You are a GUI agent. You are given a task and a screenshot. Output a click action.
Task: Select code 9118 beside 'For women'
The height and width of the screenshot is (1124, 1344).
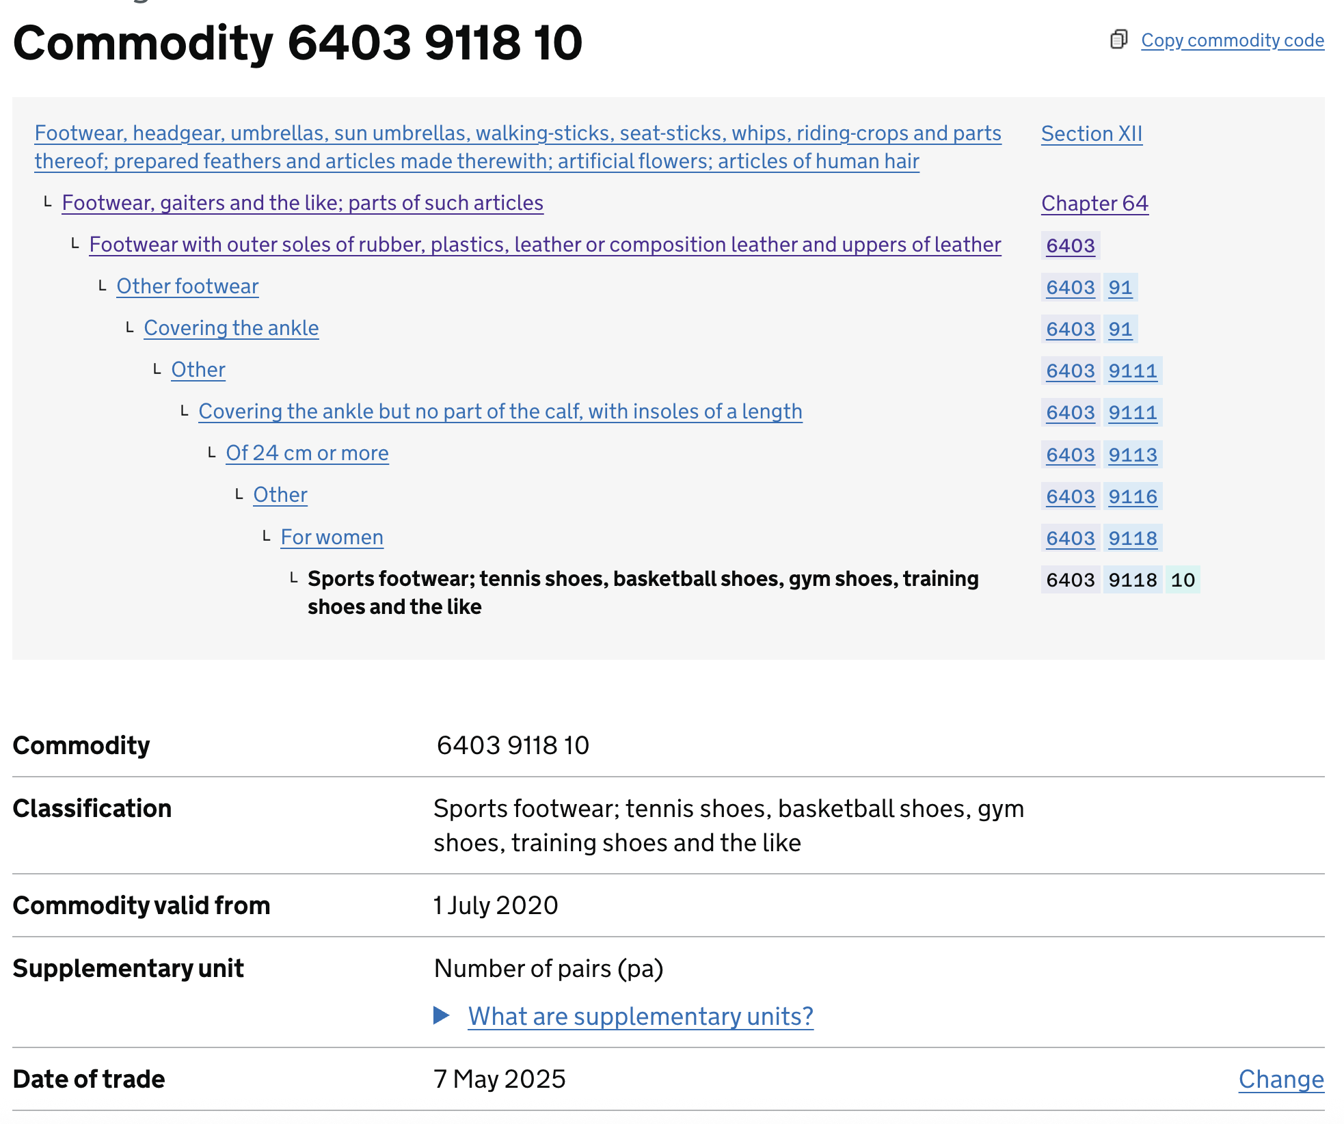[x=1133, y=538]
